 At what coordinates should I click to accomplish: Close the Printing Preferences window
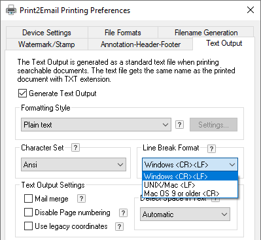pos(251,10)
